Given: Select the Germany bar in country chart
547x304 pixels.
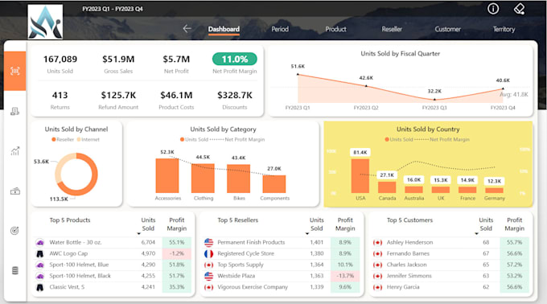Looking at the screenshot, I should pos(495,191).
